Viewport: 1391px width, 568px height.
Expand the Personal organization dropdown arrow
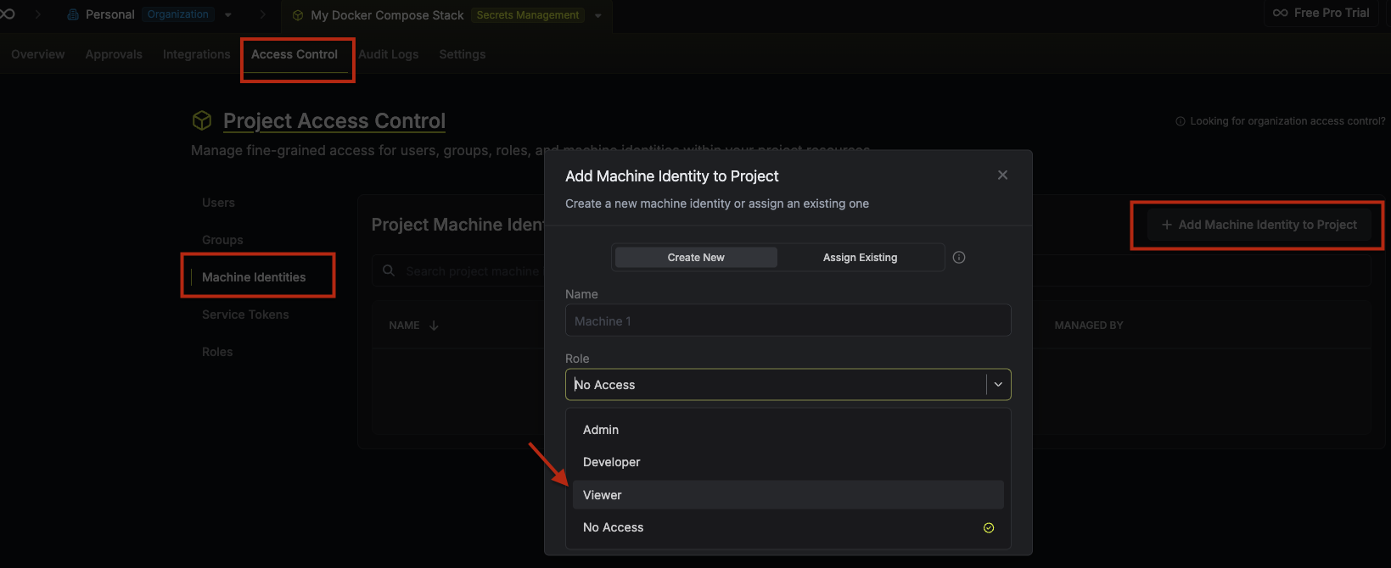[228, 15]
